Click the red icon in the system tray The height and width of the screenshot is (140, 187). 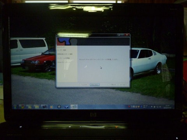pos(129,107)
